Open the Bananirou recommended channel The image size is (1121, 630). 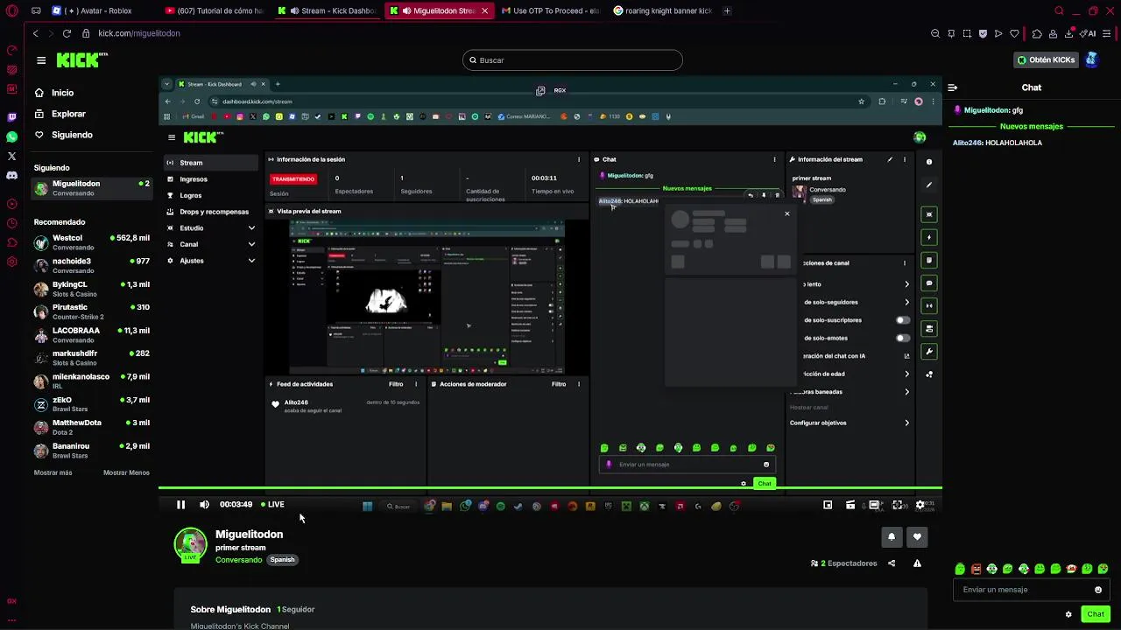92,451
